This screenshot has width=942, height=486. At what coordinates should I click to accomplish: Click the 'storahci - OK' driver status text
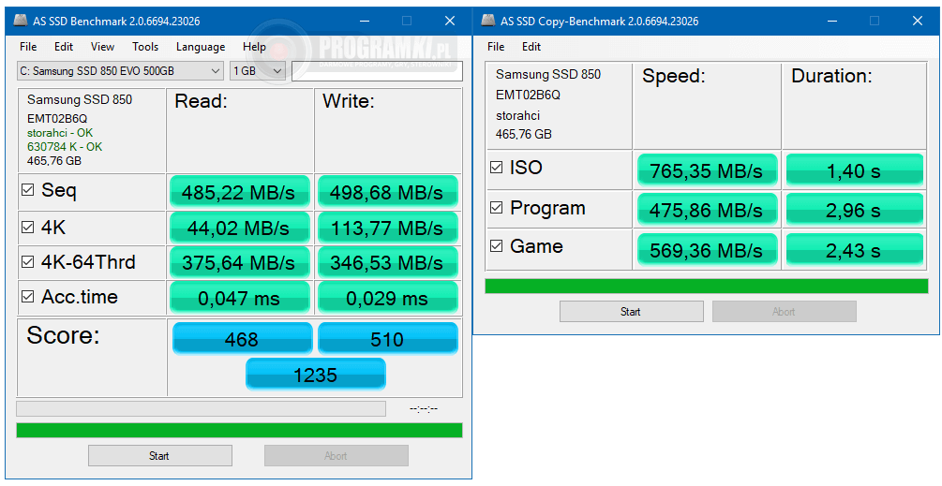click(x=60, y=133)
